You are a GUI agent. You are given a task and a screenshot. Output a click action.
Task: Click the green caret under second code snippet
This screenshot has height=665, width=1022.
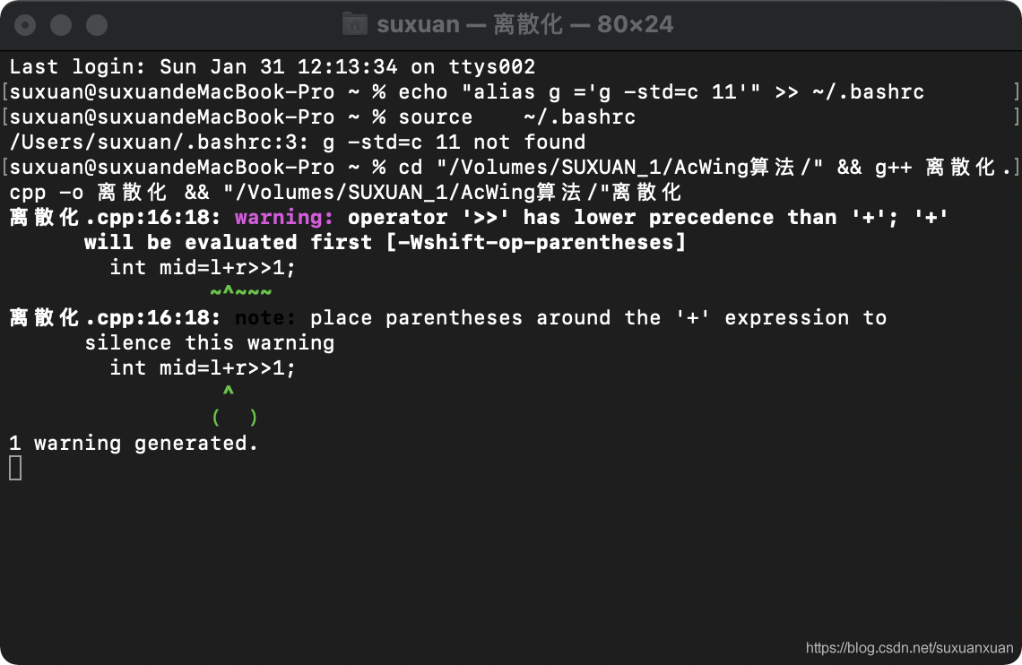point(228,390)
